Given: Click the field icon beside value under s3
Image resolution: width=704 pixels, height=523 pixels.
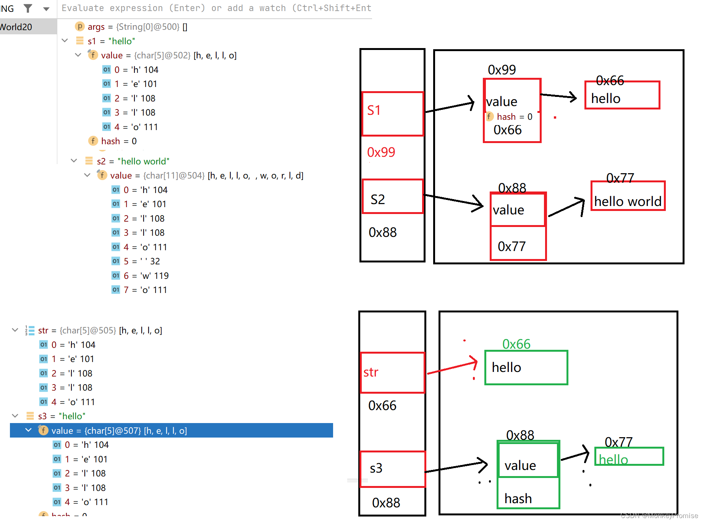Looking at the screenshot, I should pos(44,430).
